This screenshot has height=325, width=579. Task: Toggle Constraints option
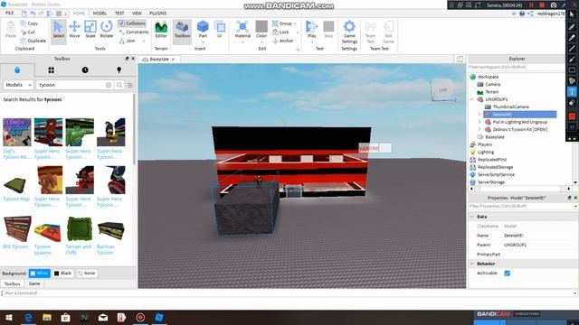tap(134, 32)
